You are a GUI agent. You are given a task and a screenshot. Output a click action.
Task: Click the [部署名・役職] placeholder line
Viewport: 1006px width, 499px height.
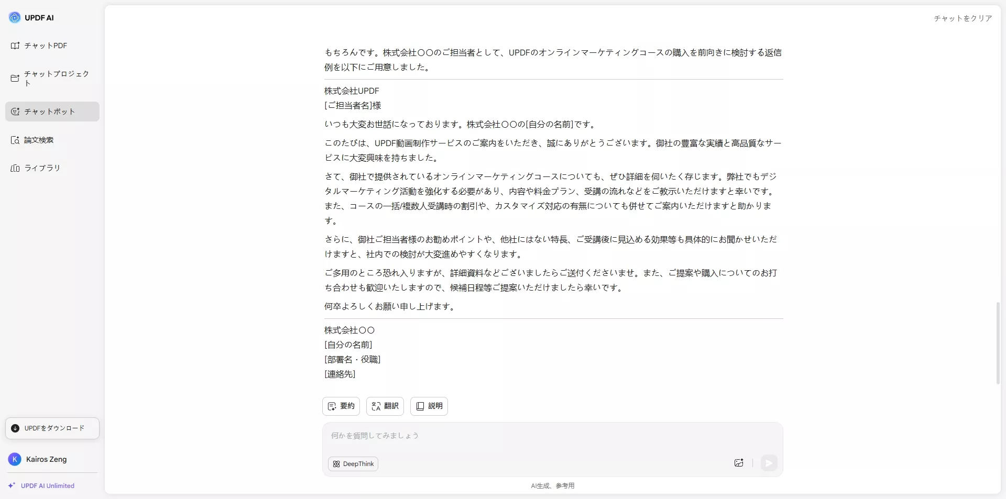click(353, 360)
